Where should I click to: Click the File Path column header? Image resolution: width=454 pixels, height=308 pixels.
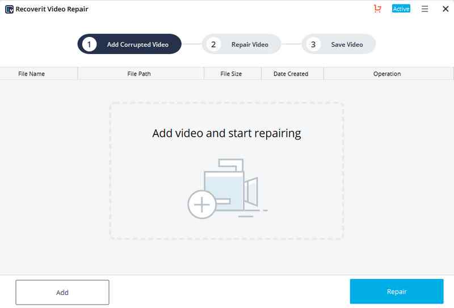pyautogui.click(x=141, y=74)
